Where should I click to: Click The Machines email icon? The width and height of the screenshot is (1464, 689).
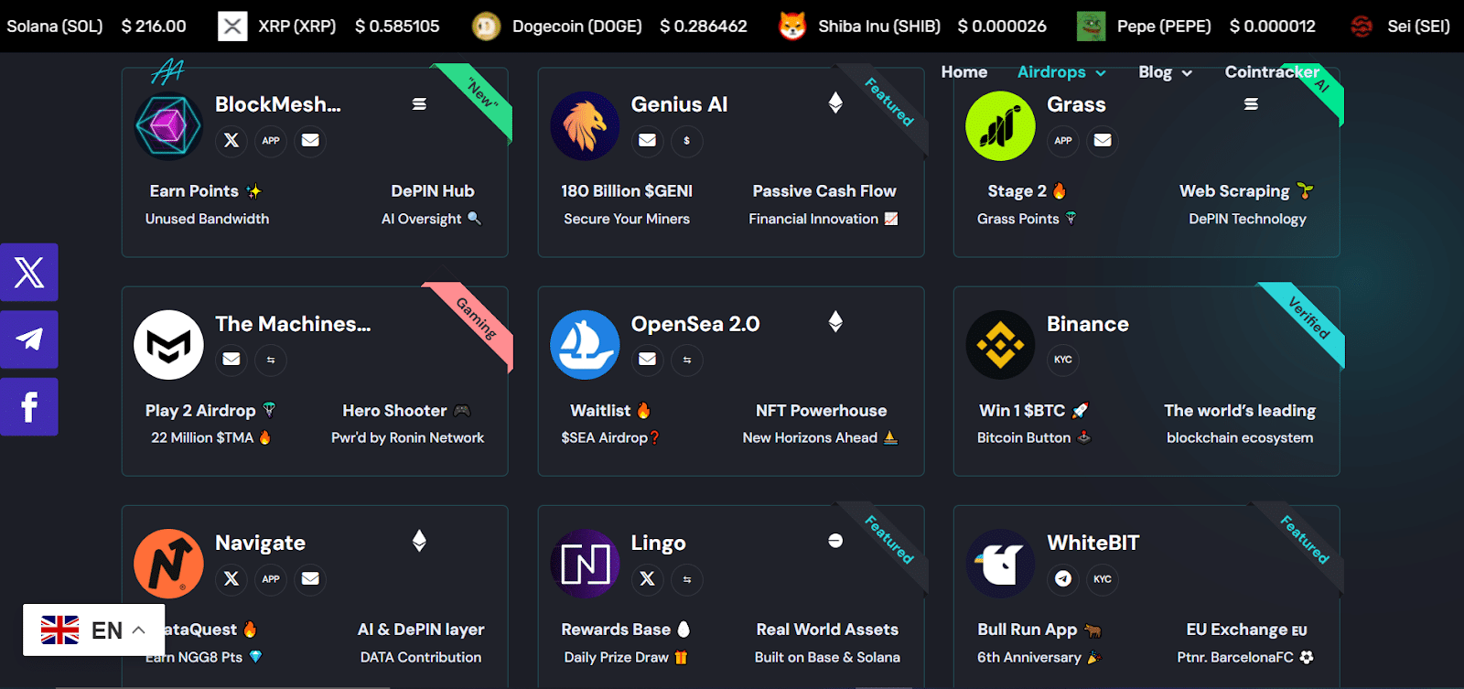pos(231,360)
